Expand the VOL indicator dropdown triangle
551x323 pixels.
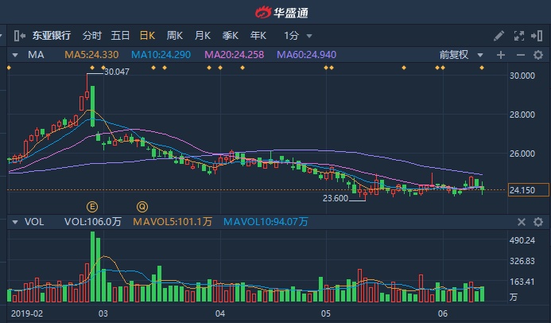point(15,222)
